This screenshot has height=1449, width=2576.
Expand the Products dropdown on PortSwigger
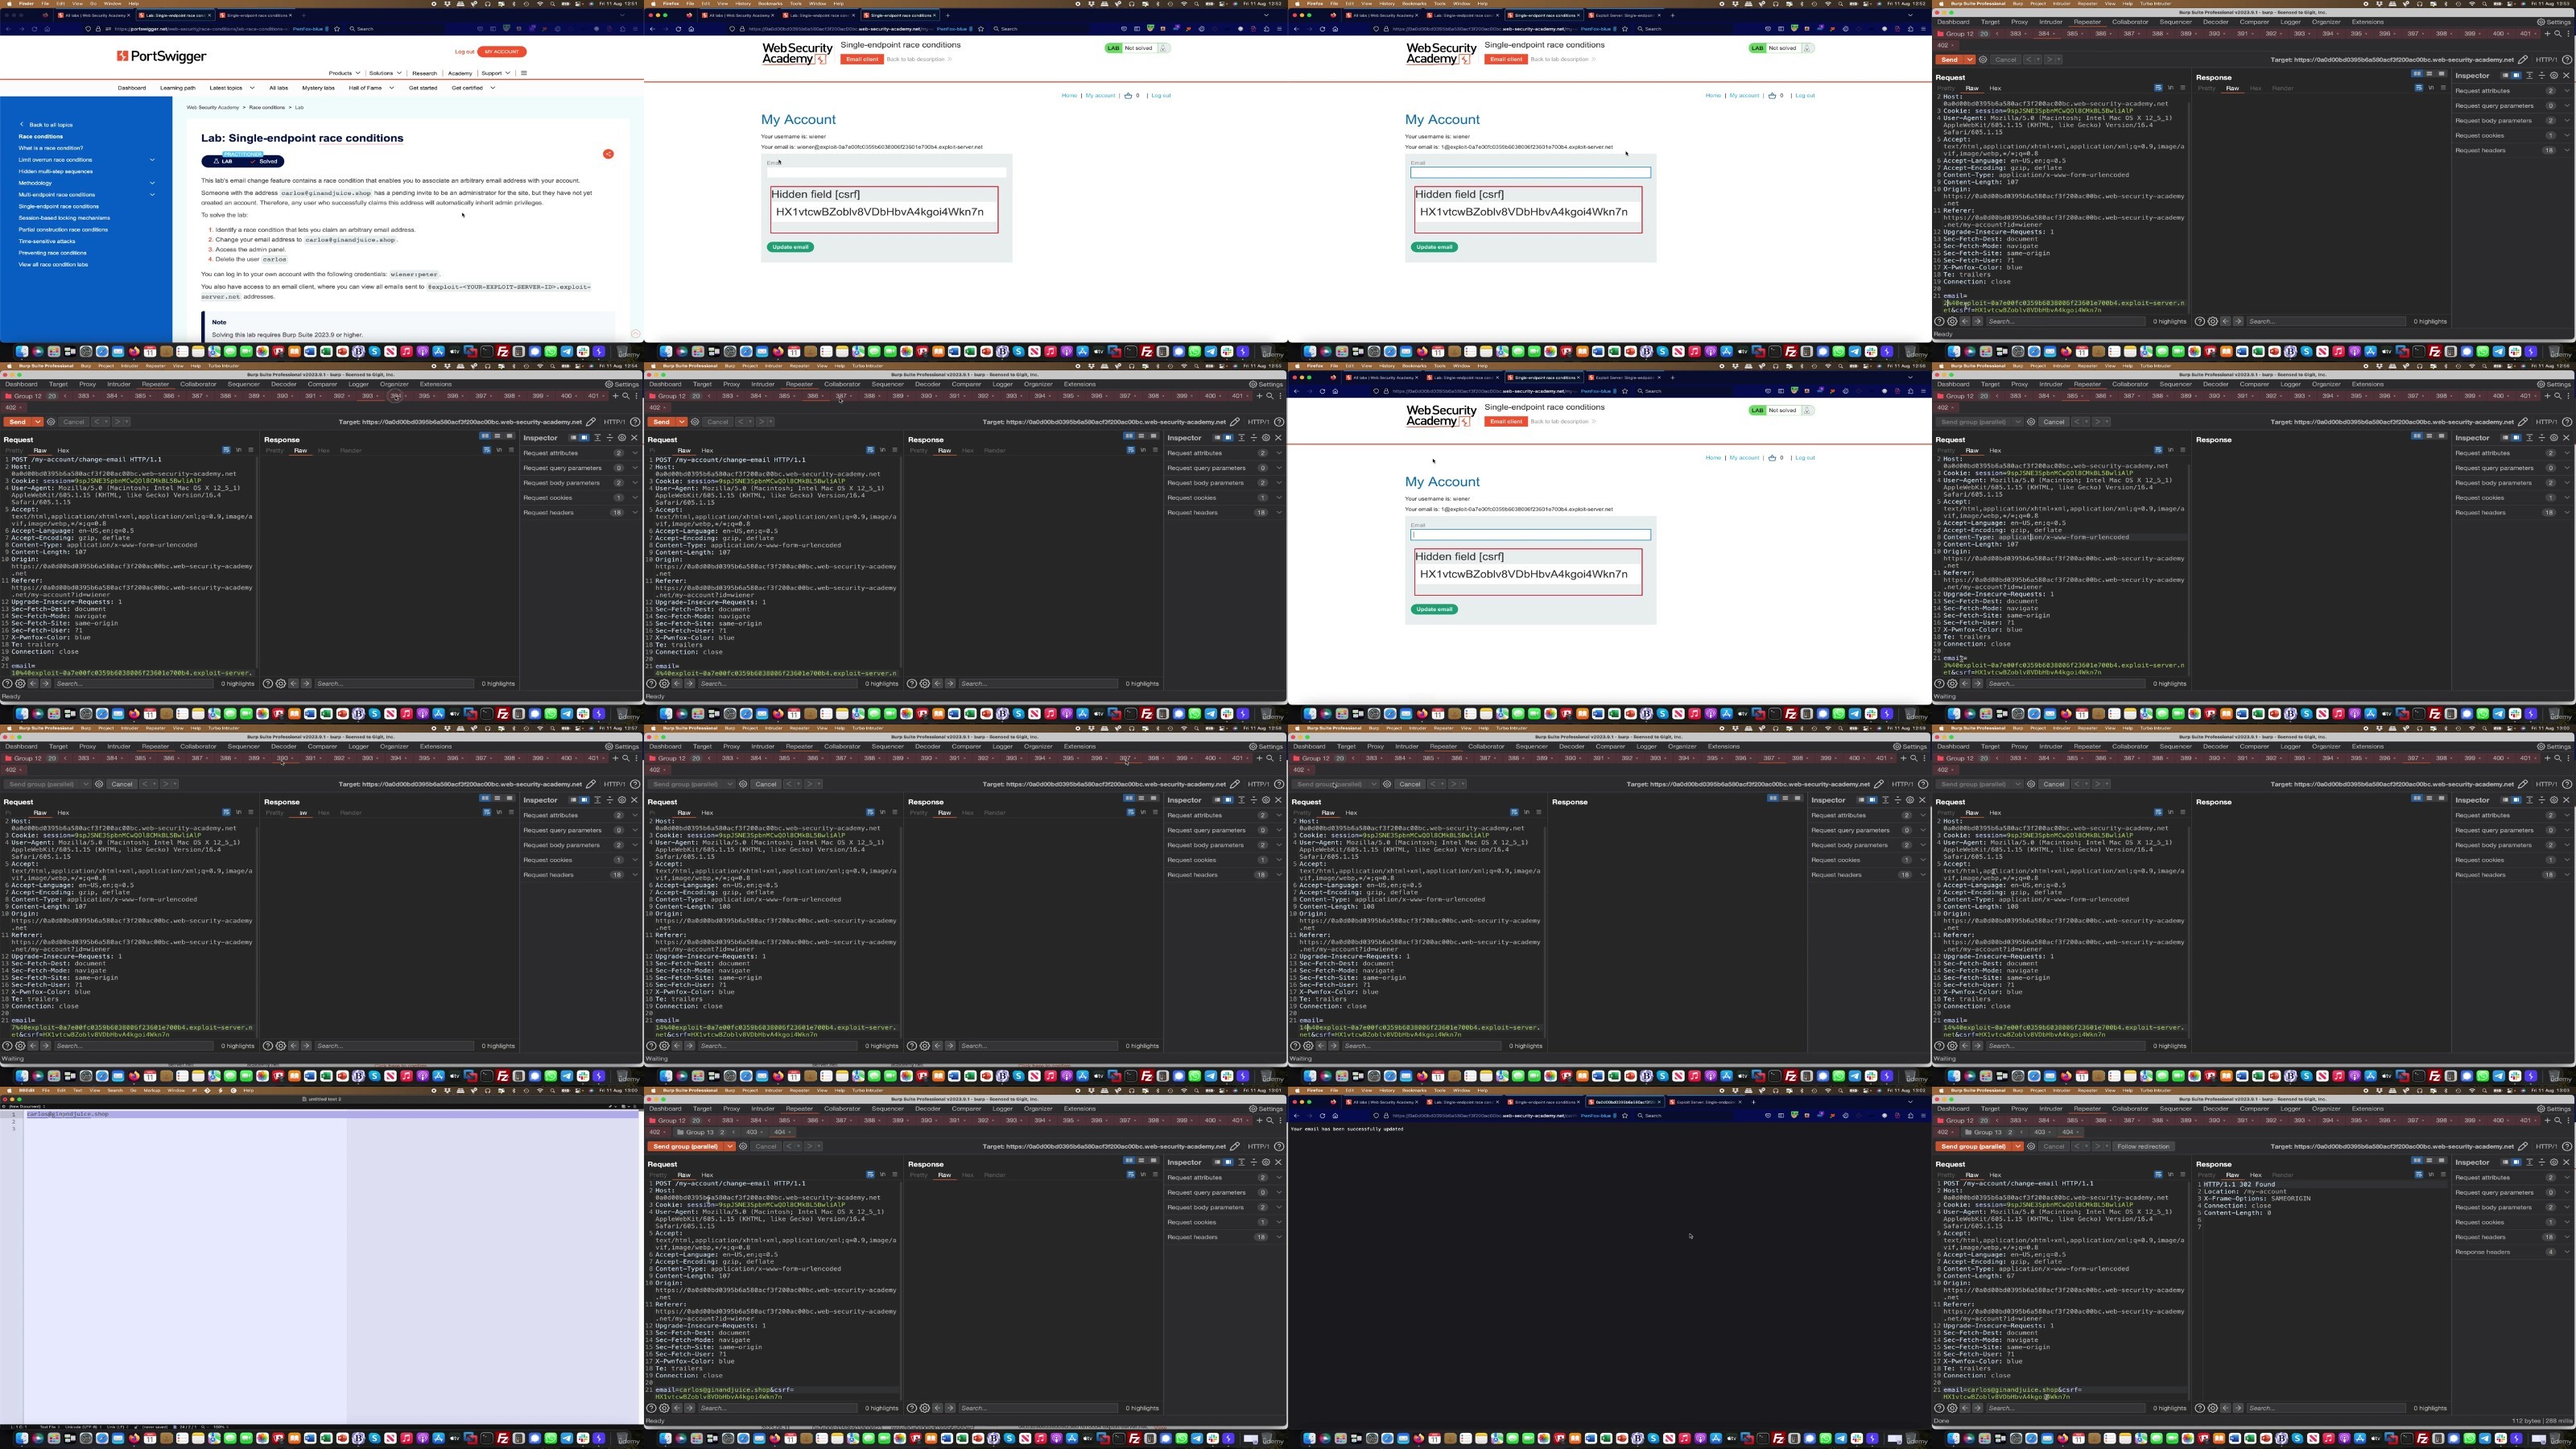tap(344, 73)
